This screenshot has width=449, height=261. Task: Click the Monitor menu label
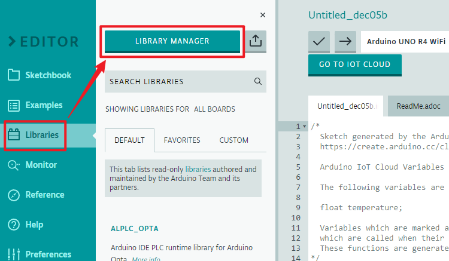click(x=41, y=165)
